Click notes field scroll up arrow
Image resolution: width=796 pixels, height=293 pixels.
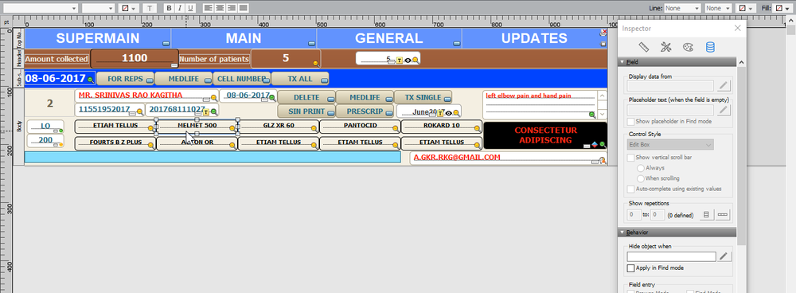pyautogui.click(x=602, y=96)
